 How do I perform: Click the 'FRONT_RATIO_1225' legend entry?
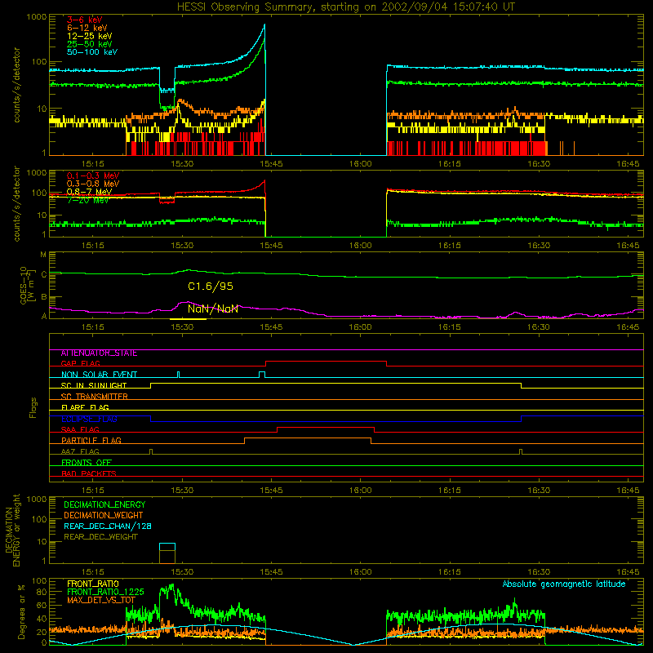click(x=105, y=592)
